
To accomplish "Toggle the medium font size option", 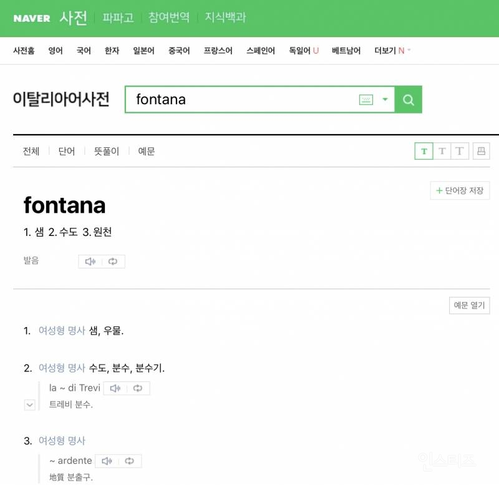I will click(x=442, y=150).
